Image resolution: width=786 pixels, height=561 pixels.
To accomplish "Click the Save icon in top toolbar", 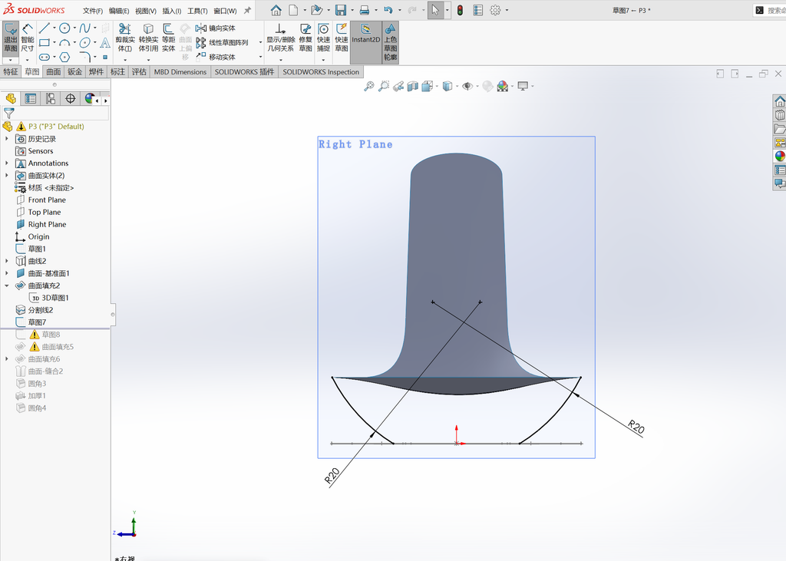I will pos(340,10).
